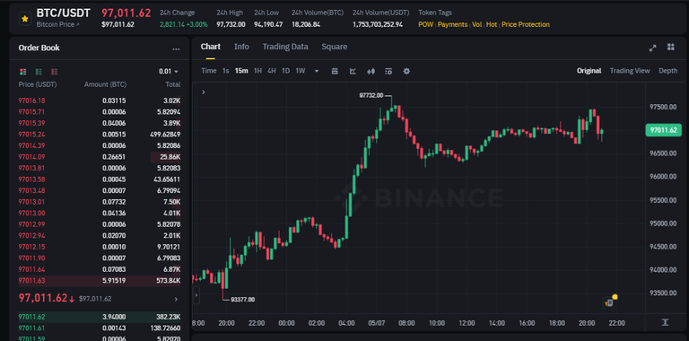Image resolution: width=689 pixels, height=341 pixels.
Task: Select the Trading View chart mode
Action: pyautogui.click(x=630, y=71)
